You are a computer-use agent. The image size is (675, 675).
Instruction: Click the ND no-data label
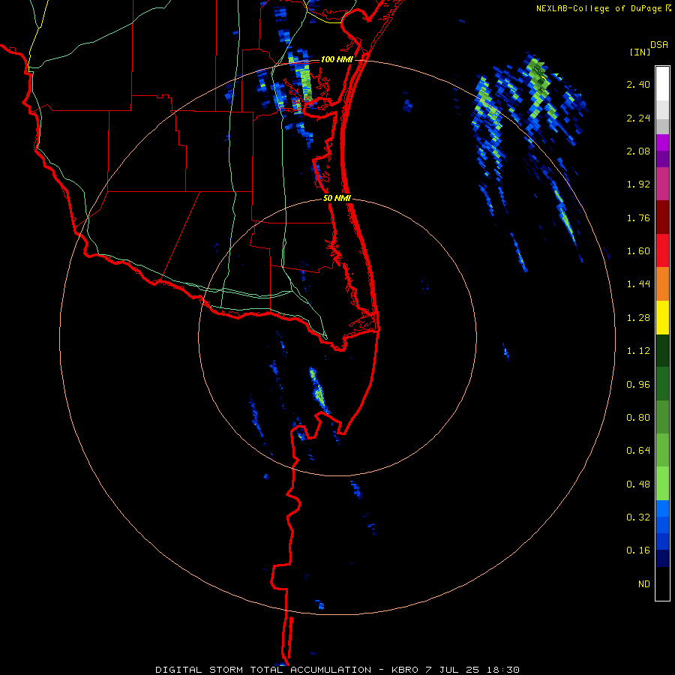click(644, 584)
